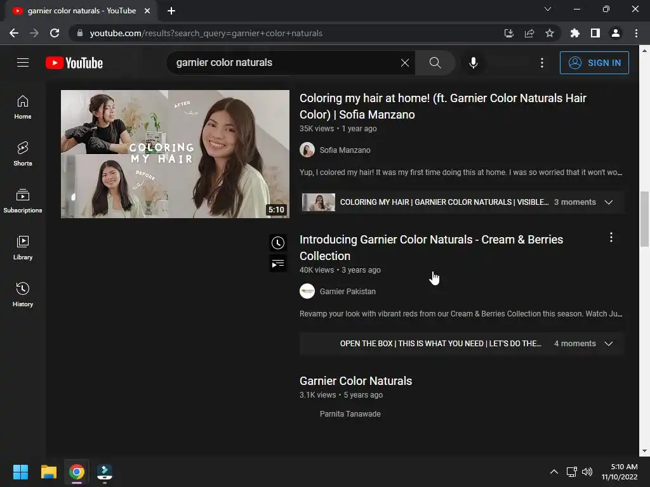The height and width of the screenshot is (487, 650).
Task: Click the share page icon in address bar
Action: [529, 33]
